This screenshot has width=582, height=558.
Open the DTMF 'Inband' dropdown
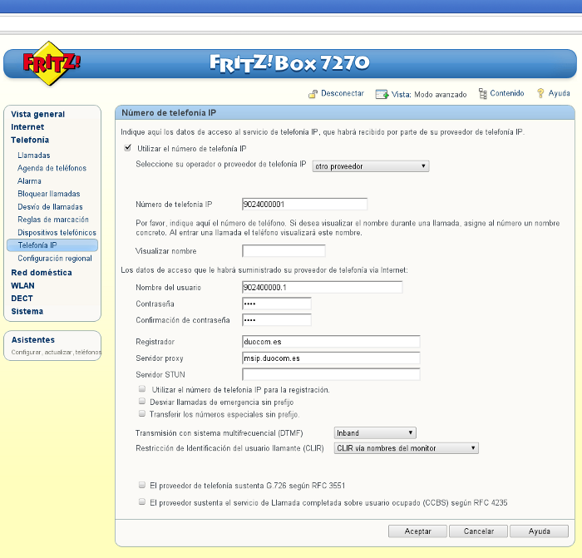[375, 433]
